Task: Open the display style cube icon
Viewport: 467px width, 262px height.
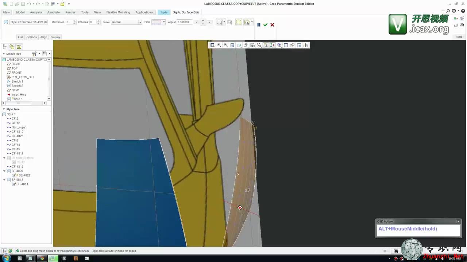Action: [239, 45]
